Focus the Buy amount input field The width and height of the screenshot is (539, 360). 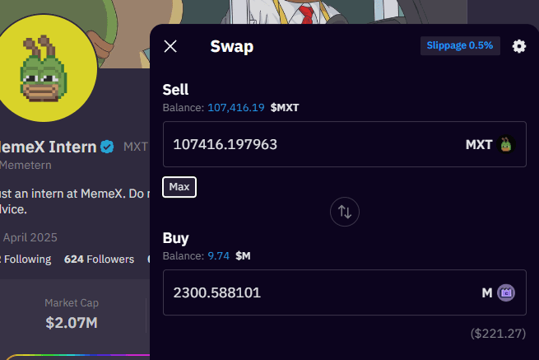click(313, 292)
